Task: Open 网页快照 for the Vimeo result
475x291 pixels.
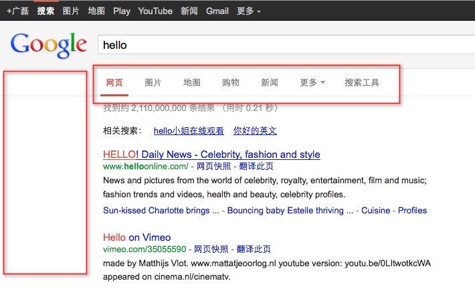Action: pyautogui.click(x=211, y=250)
